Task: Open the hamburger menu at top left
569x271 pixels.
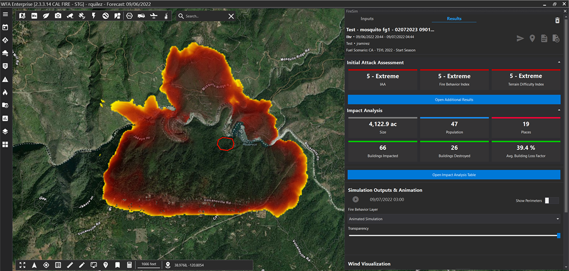Action: 5,14
